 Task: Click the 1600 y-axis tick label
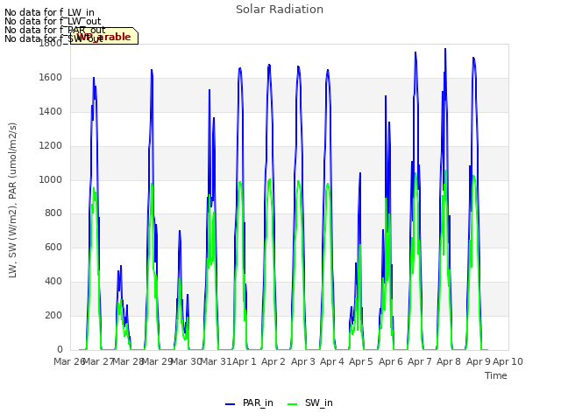51,78
